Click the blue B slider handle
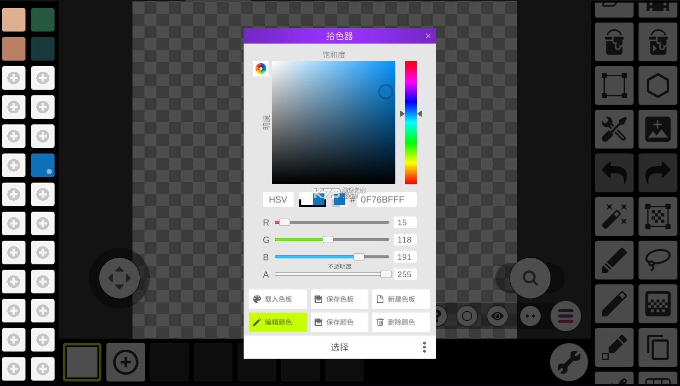680x386 pixels. (359, 257)
